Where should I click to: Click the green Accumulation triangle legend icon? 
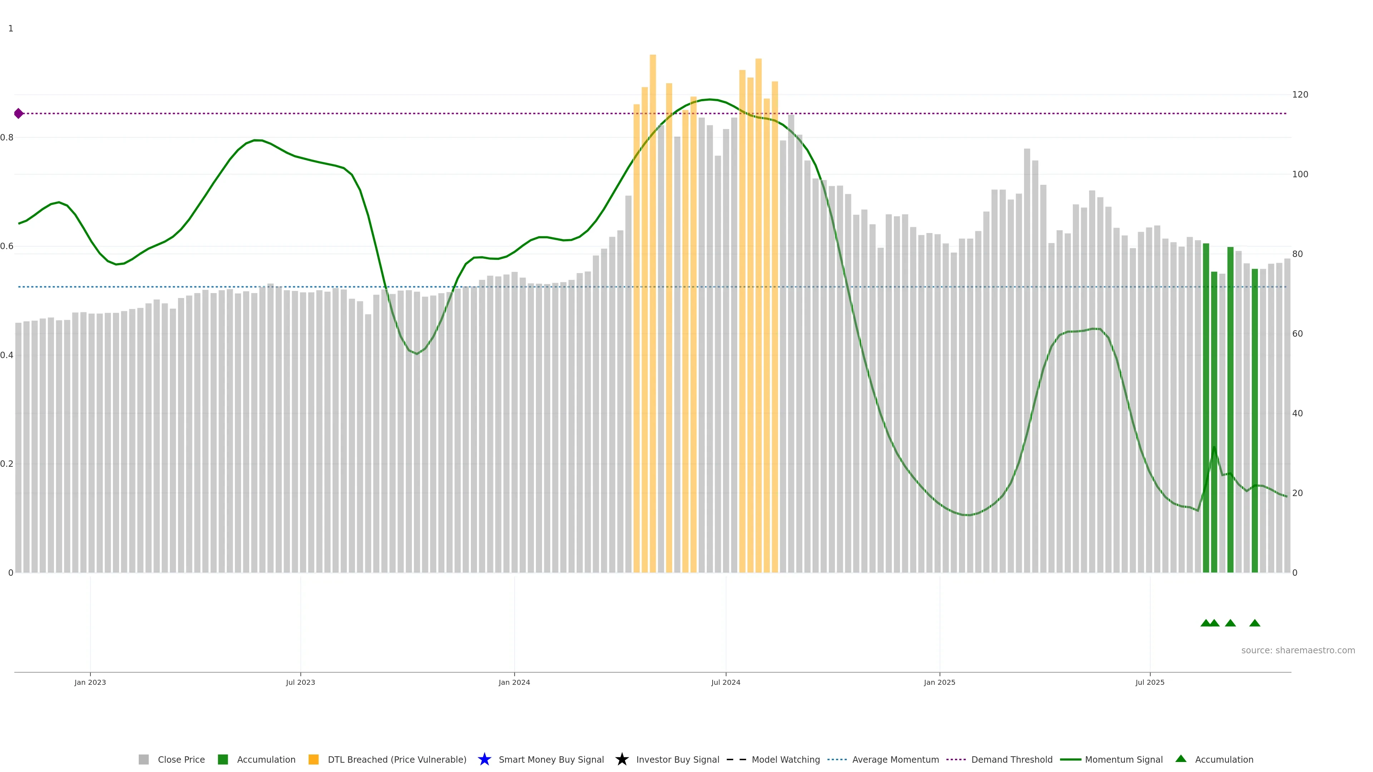pyautogui.click(x=1181, y=759)
